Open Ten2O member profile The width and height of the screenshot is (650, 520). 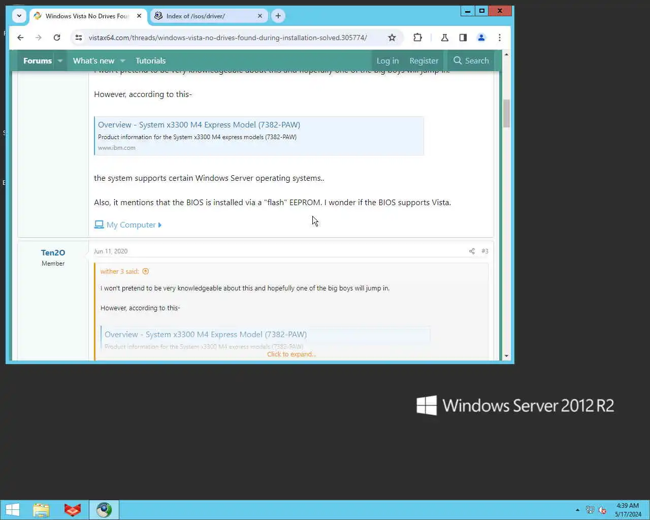[53, 252]
